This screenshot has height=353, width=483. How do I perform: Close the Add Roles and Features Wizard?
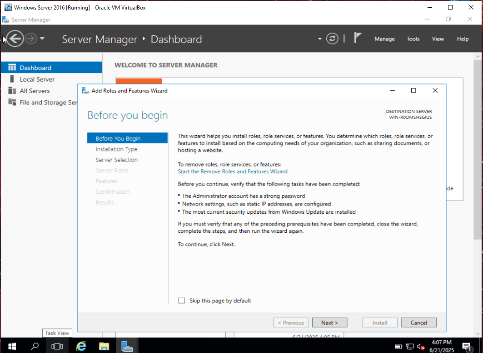435,90
